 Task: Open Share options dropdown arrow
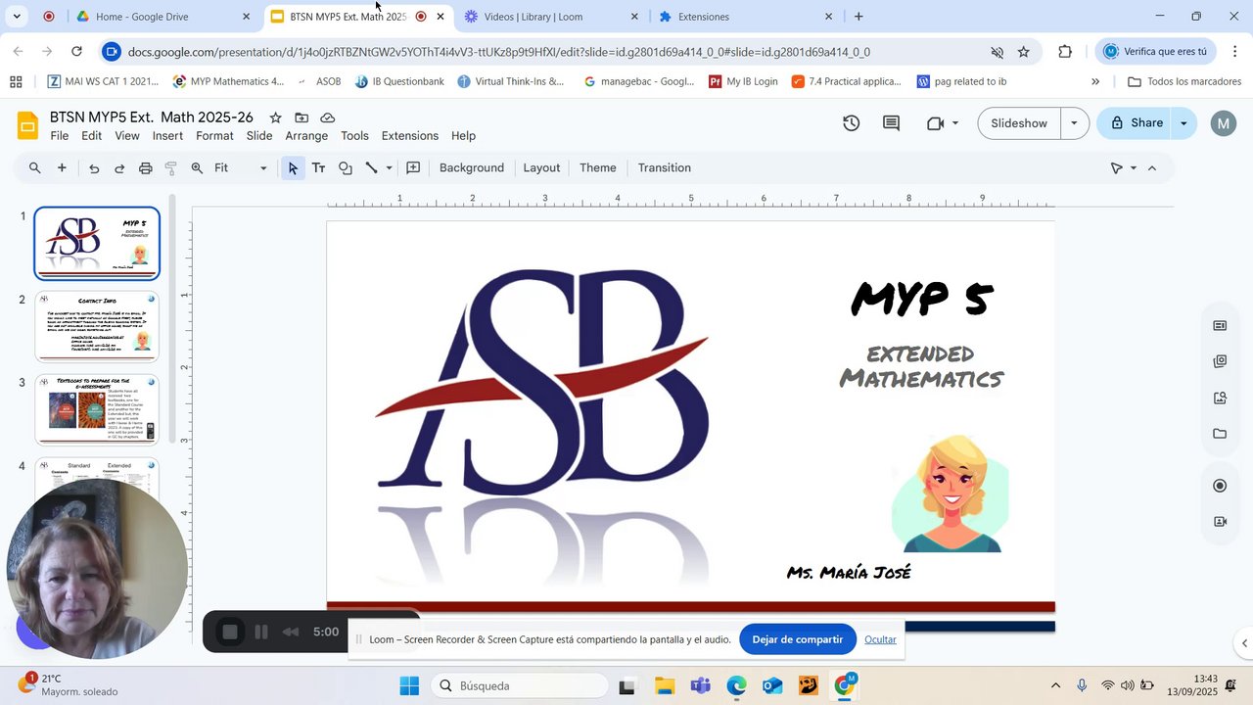[x=1183, y=123]
